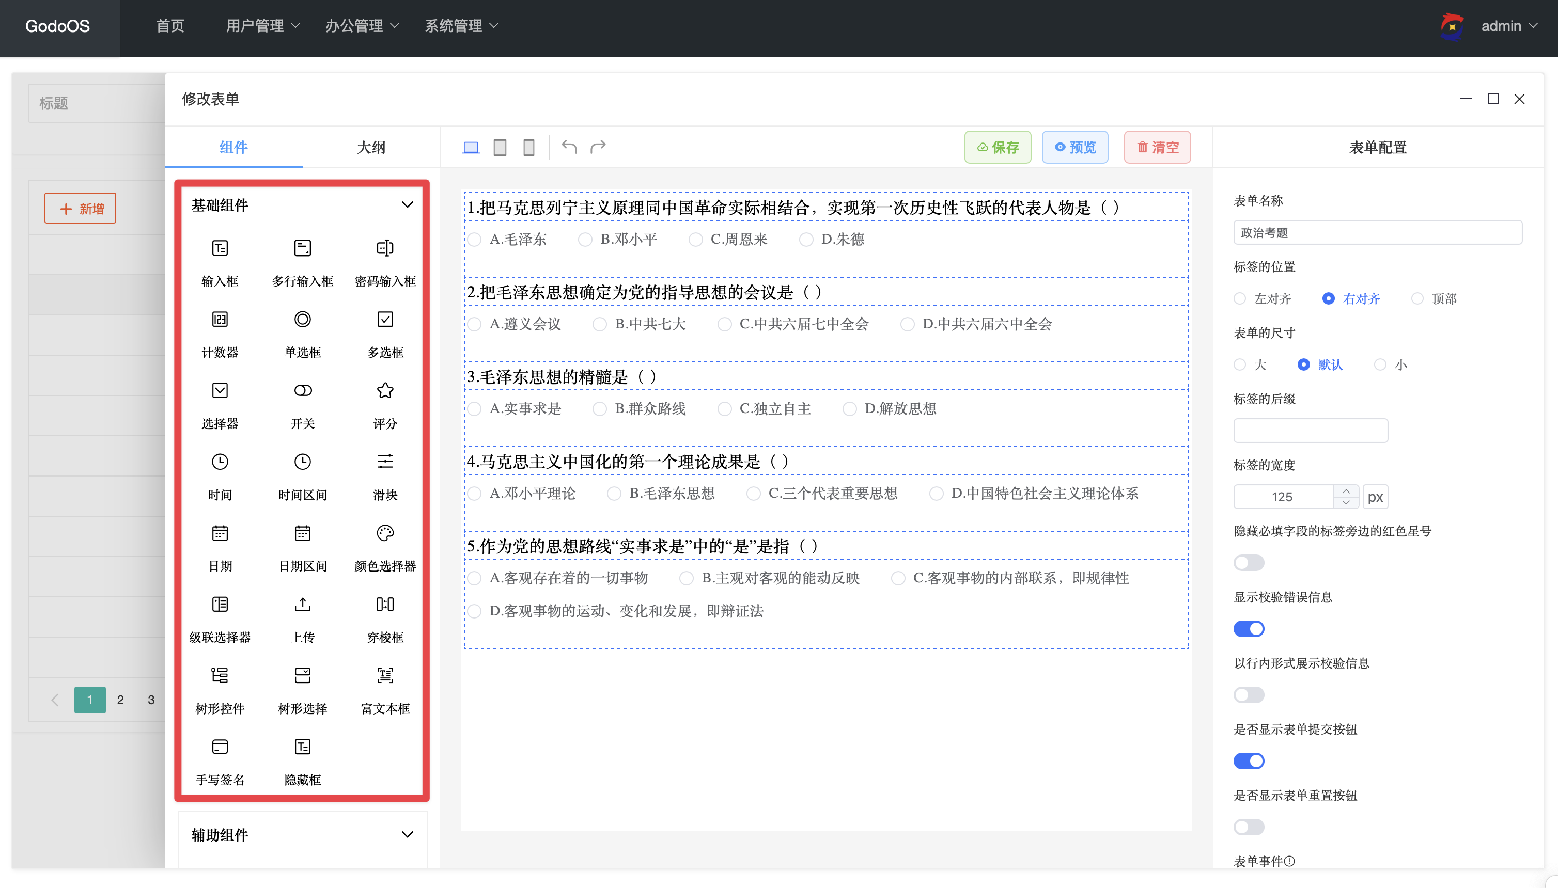Viewport: 1558px width, 888px height.
Task: Click the 评分 star rating component
Action: [384, 391]
